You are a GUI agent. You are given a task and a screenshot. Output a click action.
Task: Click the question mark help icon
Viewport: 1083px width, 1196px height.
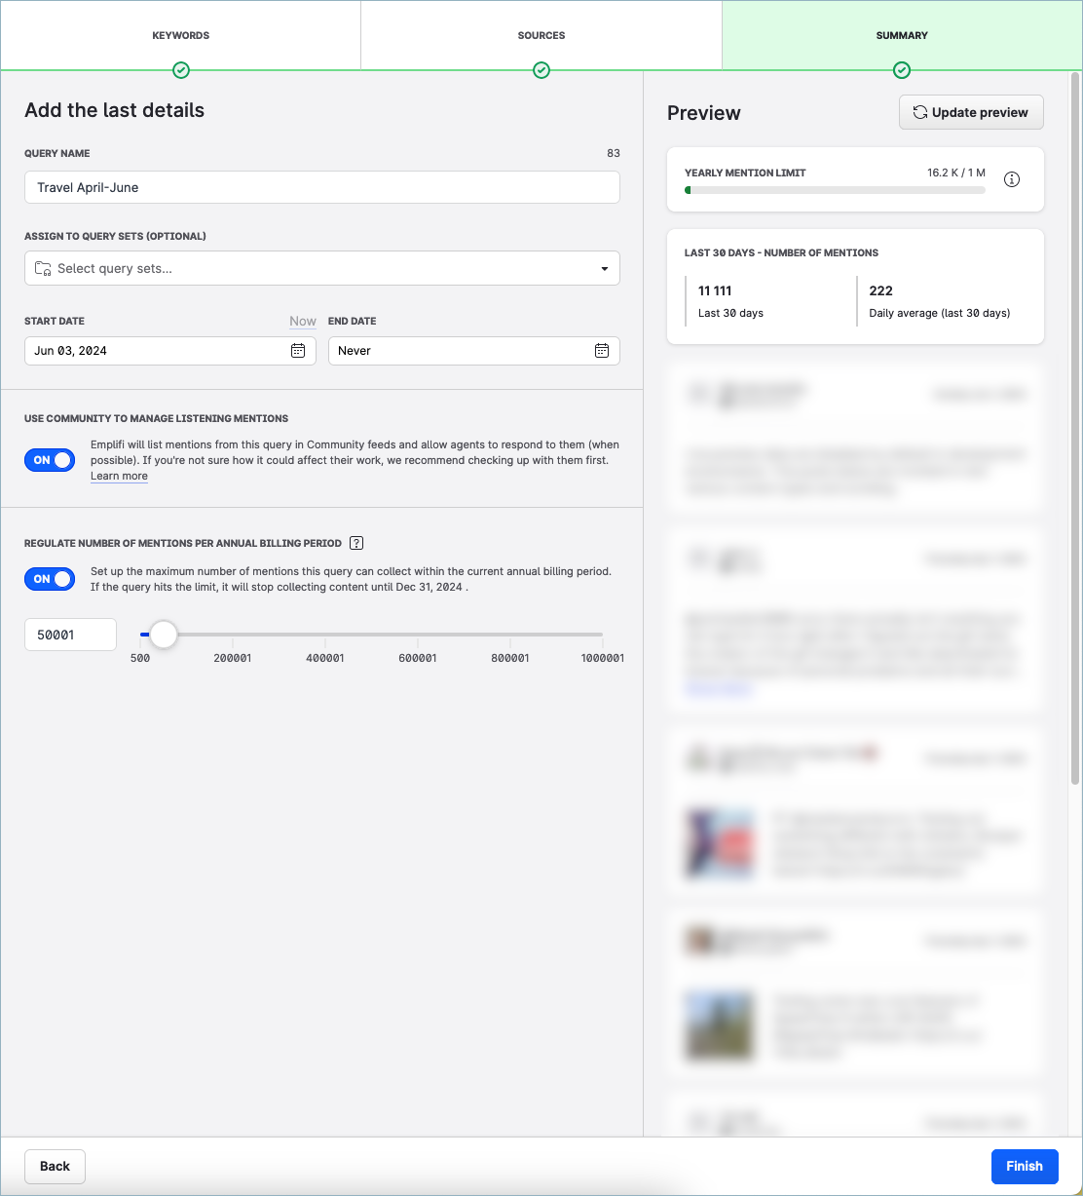pyautogui.click(x=356, y=543)
